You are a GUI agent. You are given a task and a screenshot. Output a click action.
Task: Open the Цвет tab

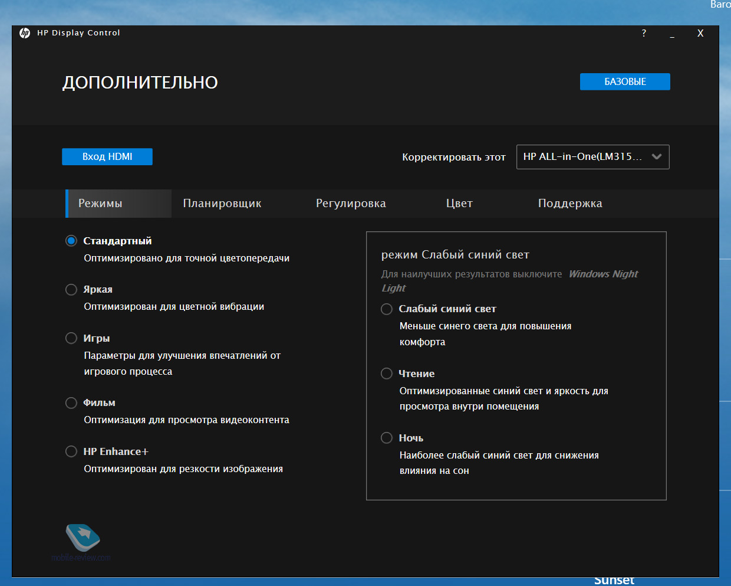[459, 204]
